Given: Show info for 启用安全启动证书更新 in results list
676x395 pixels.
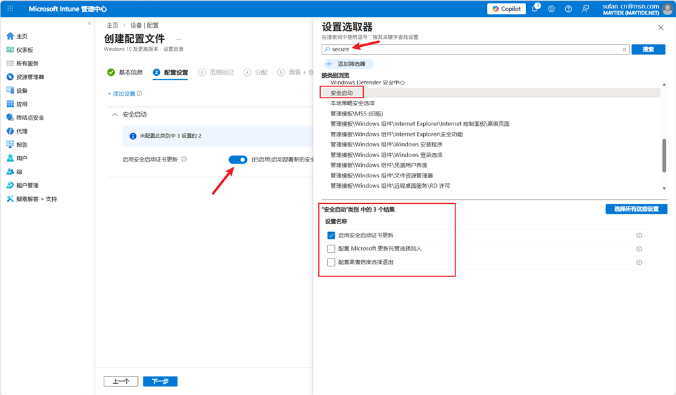Looking at the screenshot, I should (x=638, y=235).
